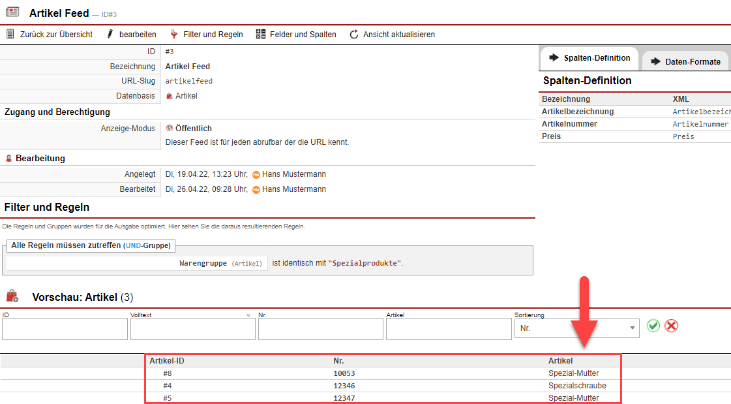Click the Vorschau Artikel shopping bag icon
This screenshot has width=731, height=404.
pos(12,296)
